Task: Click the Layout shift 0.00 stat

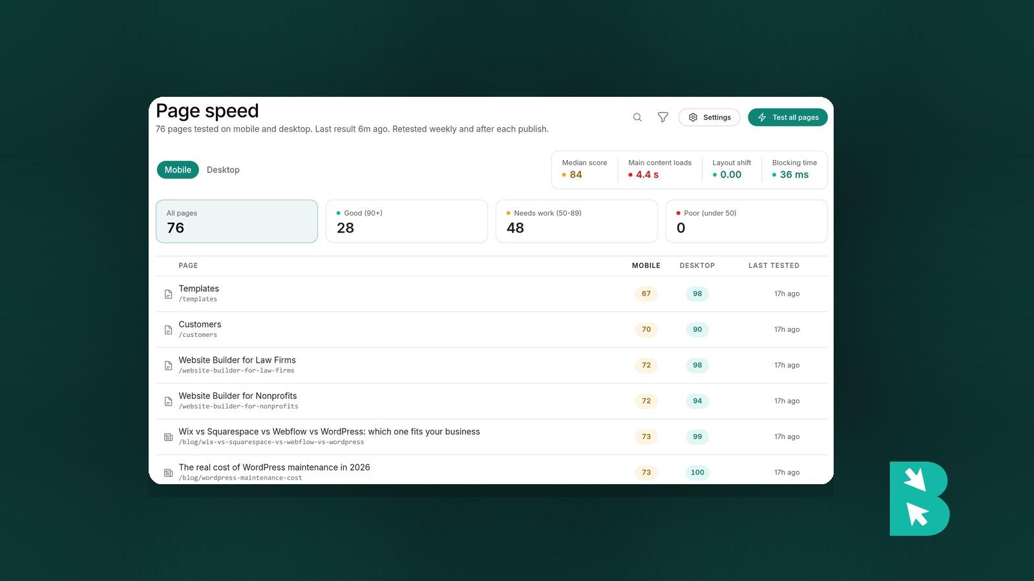Action: (x=732, y=169)
